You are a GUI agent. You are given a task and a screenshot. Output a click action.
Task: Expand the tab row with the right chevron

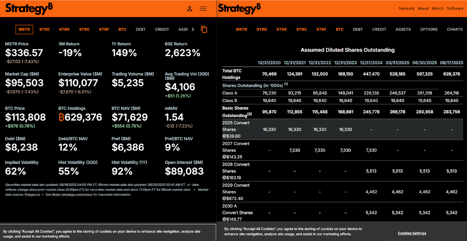click(193, 29)
